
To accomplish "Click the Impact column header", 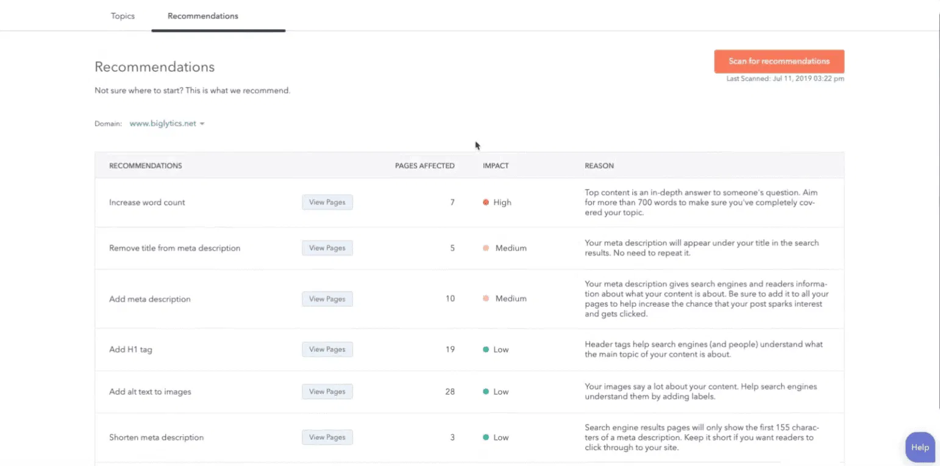I will 496,166.
